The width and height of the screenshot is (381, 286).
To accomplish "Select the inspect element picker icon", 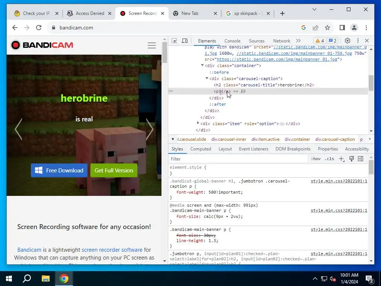I will (174, 41).
